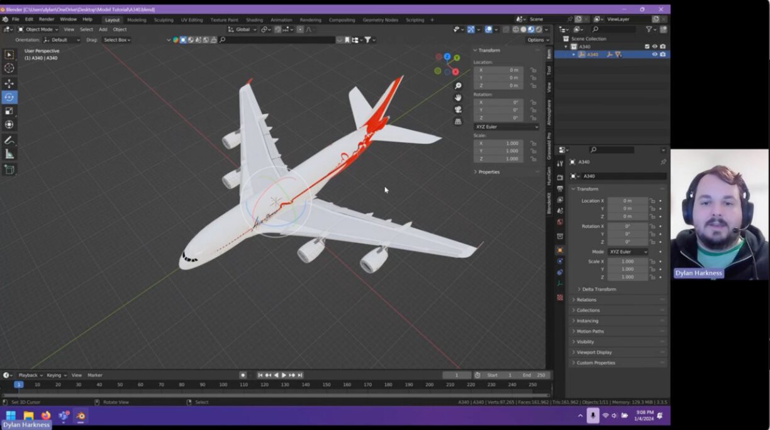Image resolution: width=770 pixels, height=430 pixels.
Task: Select the Measure tool
Action: pyautogui.click(x=9, y=154)
